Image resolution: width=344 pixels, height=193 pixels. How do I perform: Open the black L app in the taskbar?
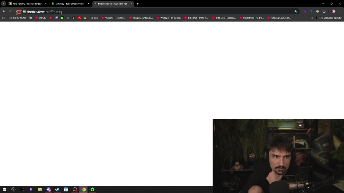point(22,190)
